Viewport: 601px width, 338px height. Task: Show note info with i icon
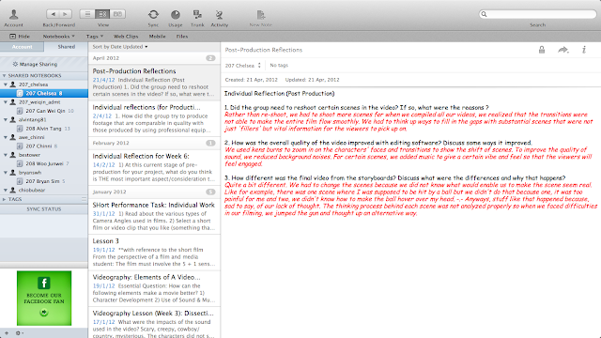[x=584, y=50]
